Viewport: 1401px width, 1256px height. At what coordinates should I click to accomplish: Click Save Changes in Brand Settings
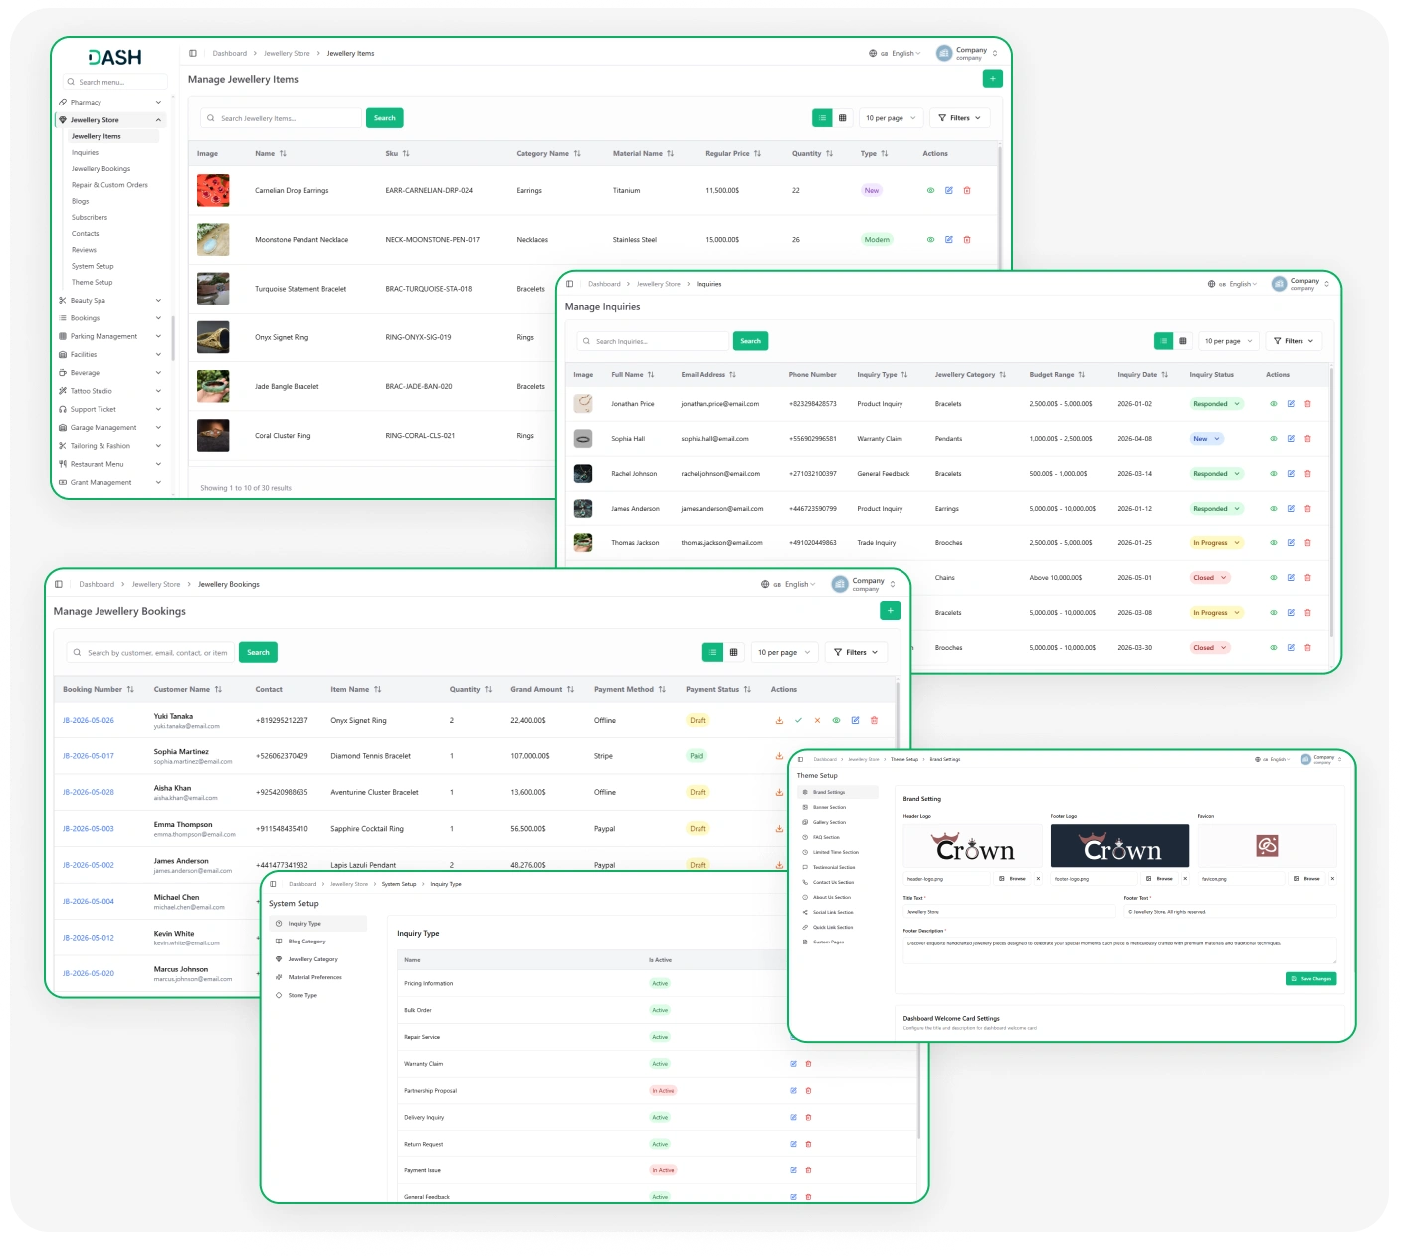tap(1311, 979)
